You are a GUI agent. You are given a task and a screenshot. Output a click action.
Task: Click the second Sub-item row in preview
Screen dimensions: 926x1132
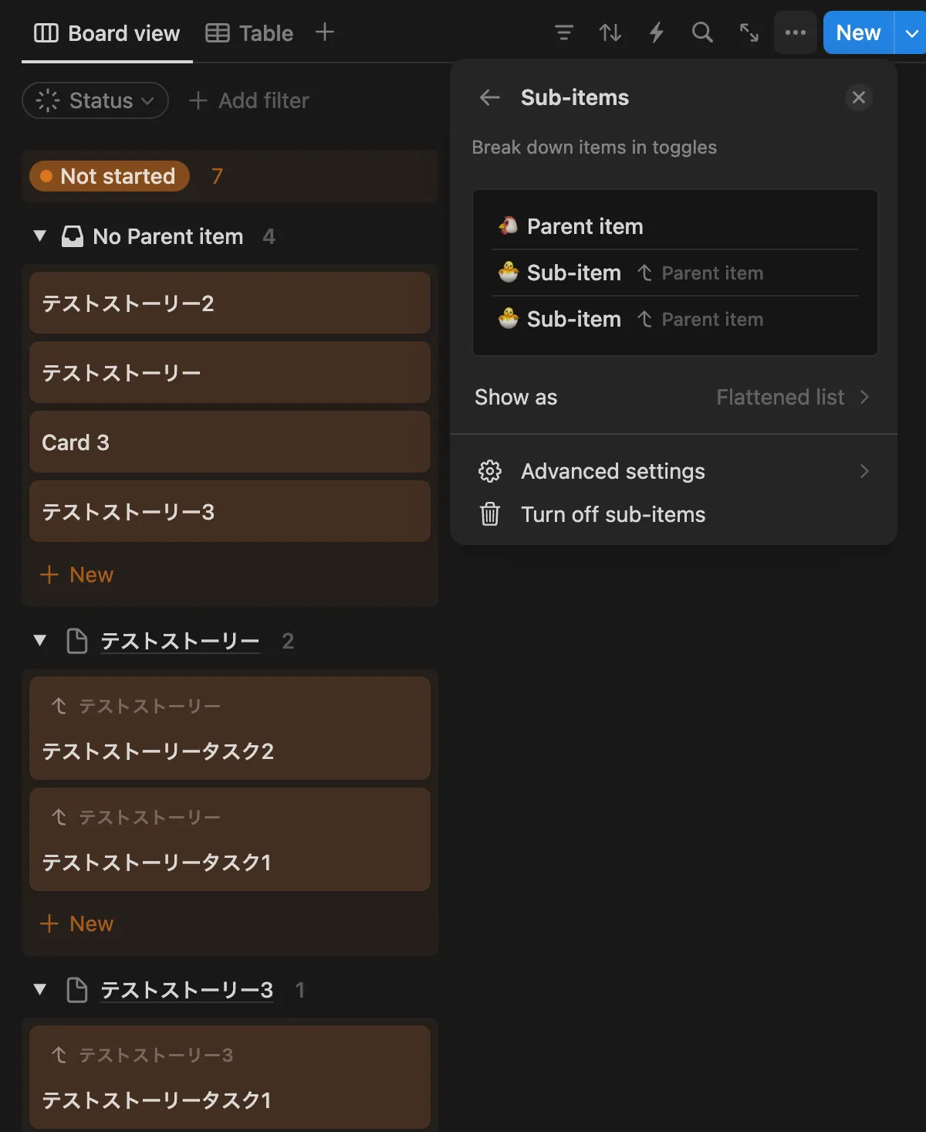[x=675, y=319]
